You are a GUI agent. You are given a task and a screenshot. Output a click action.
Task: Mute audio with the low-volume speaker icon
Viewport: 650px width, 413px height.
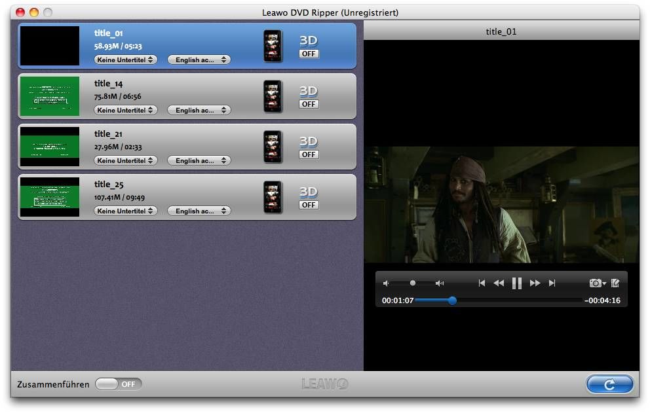tap(386, 283)
